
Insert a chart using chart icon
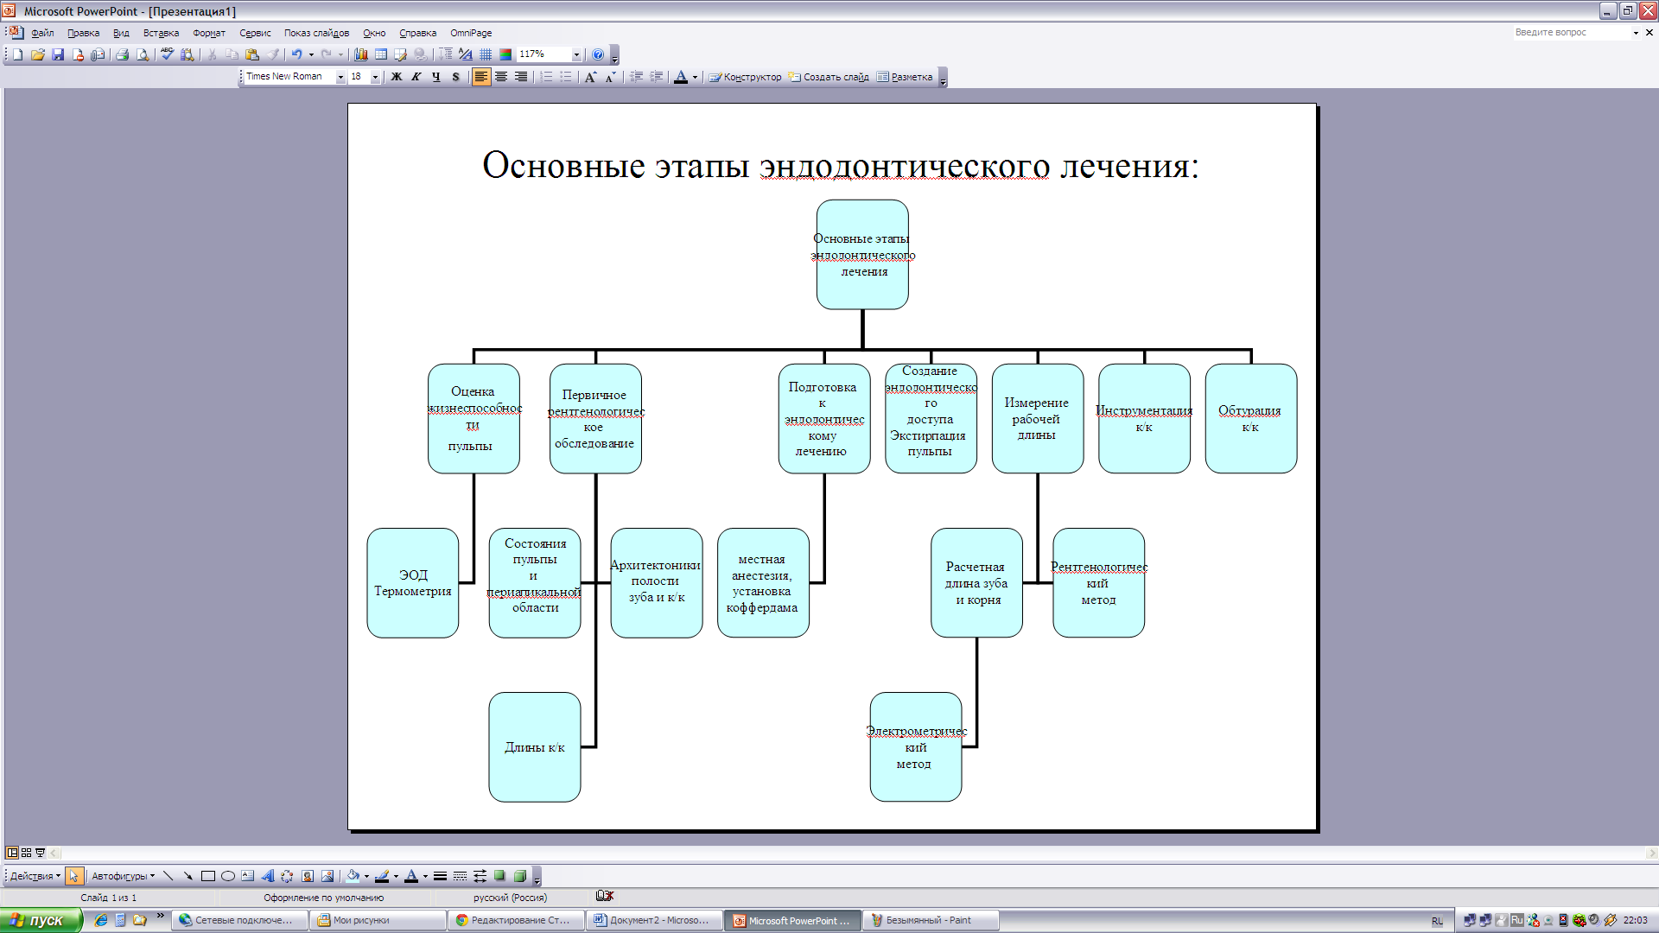(361, 54)
